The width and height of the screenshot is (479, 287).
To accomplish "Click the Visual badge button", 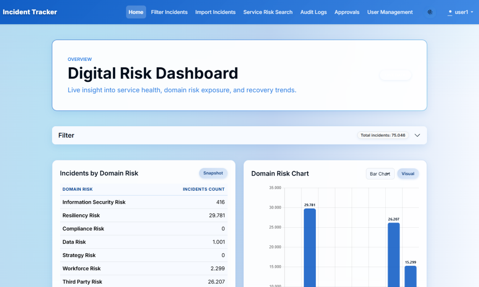I will click(408, 174).
